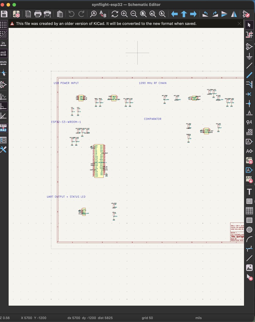Set 45-degree line drawing mode
This screenshot has width=255, height=322.
click(x=3, y=116)
